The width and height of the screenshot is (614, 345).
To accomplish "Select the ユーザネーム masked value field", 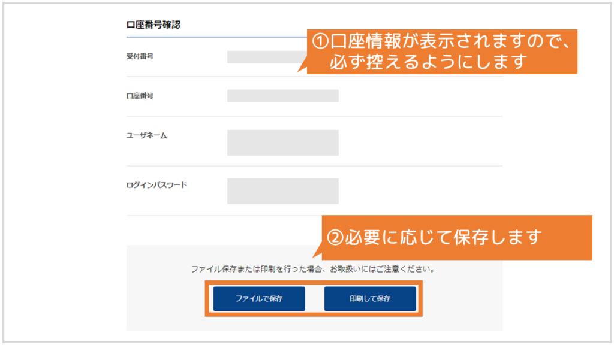I will click(x=283, y=143).
